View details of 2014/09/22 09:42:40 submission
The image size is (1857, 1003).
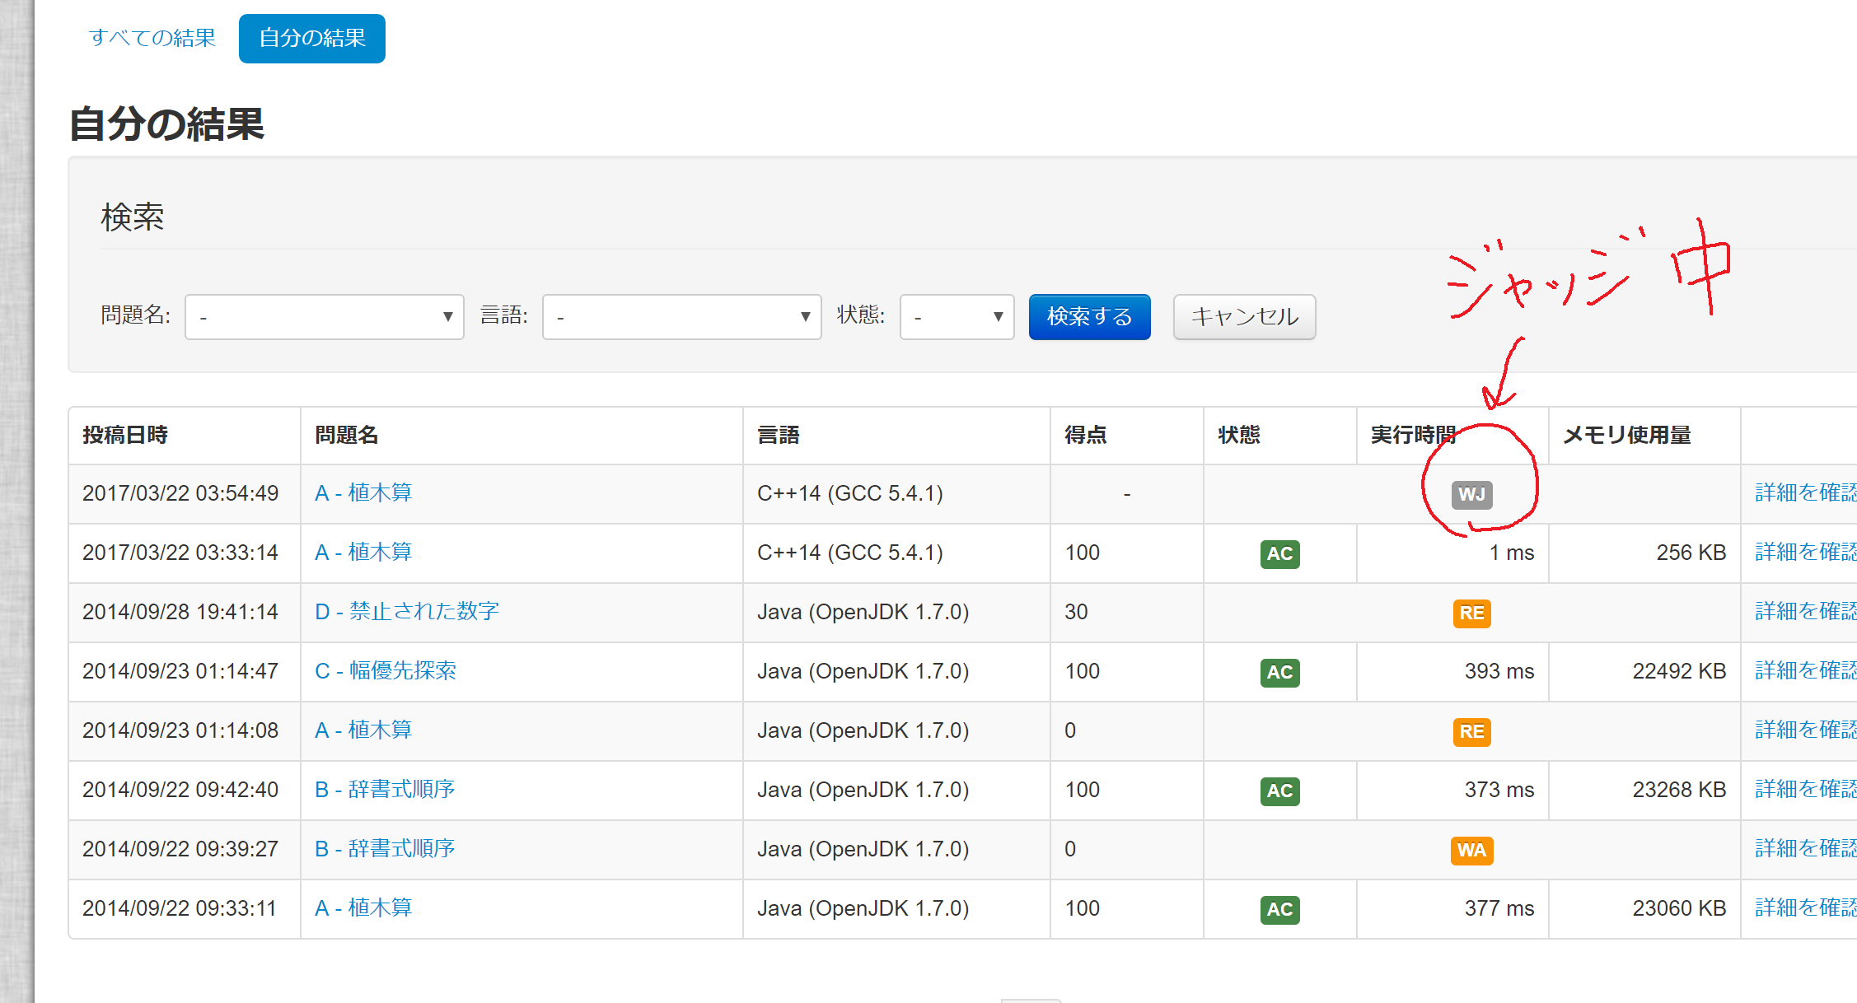coord(1805,790)
